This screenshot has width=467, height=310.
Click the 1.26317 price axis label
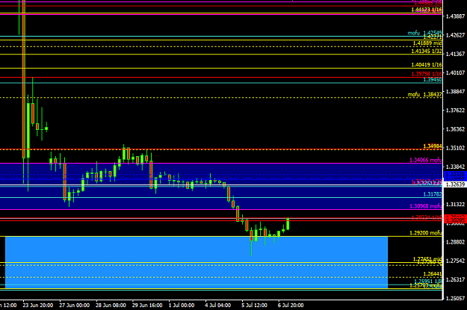pyautogui.click(x=455, y=279)
